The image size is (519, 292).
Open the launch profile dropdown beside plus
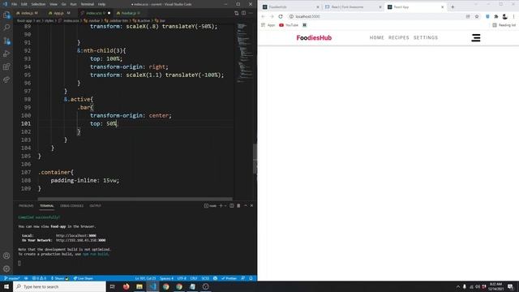[x=225, y=205]
